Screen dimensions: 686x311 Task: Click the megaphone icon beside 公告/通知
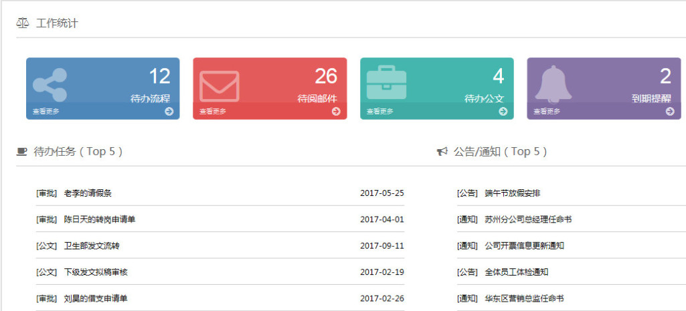tap(442, 152)
